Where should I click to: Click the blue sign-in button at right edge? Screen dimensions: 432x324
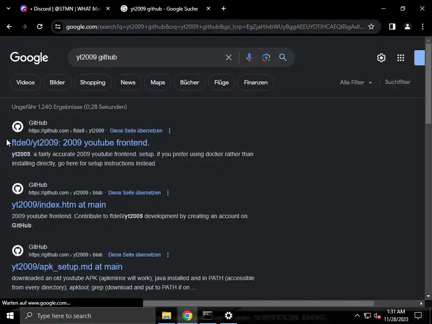(x=419, y=58)
